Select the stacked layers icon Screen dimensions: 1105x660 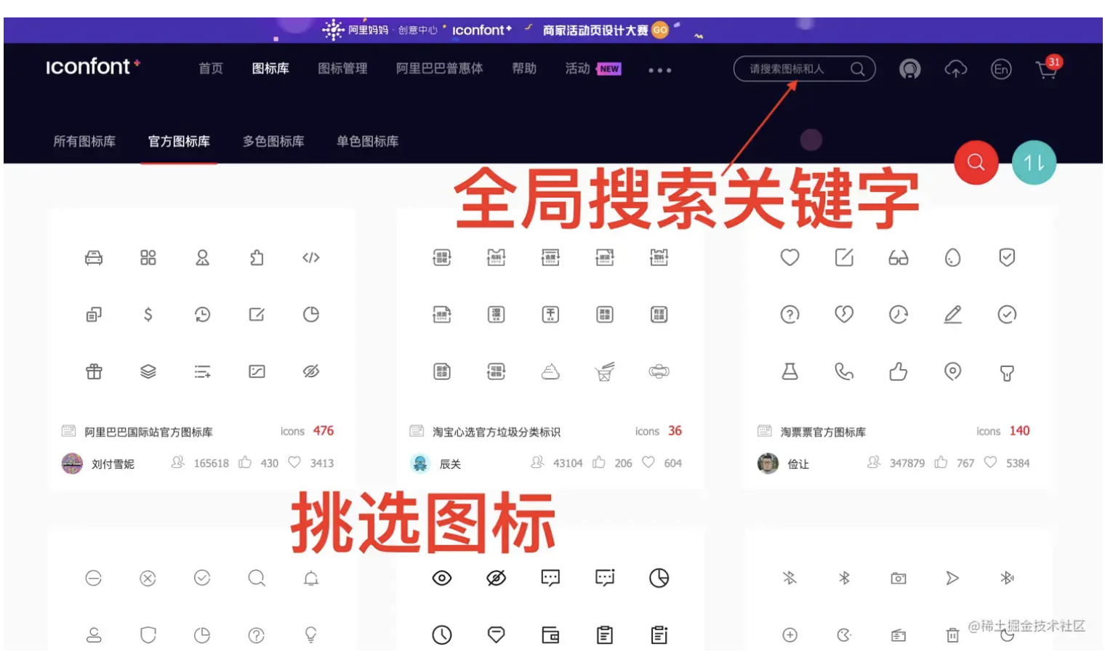[x=148, y=371]
